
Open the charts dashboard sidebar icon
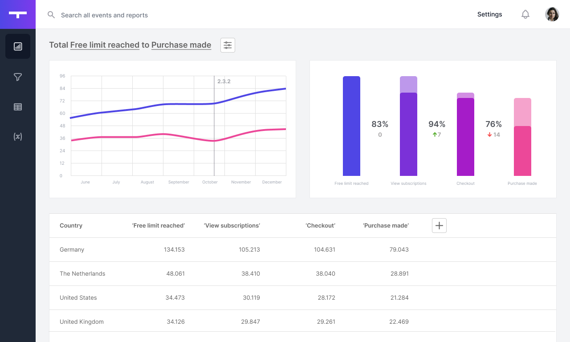pos(18,46)
